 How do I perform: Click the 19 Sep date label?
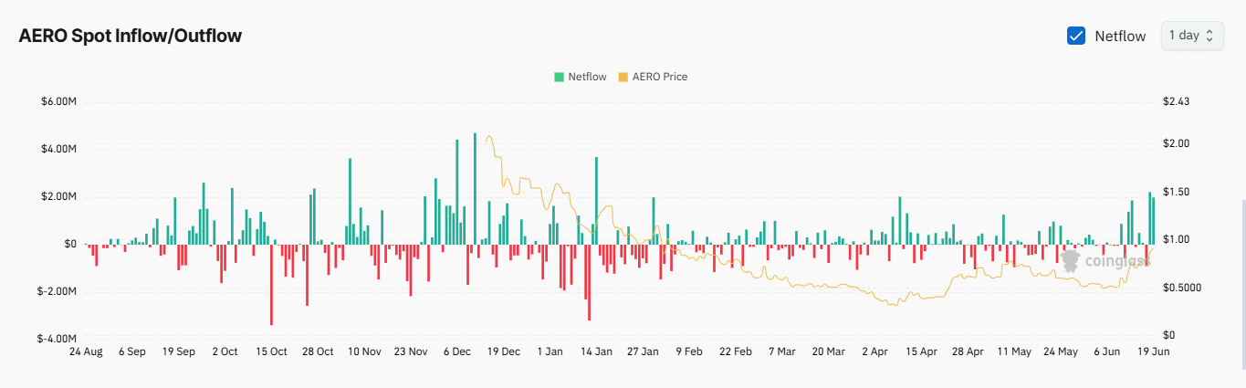[178, 351]
